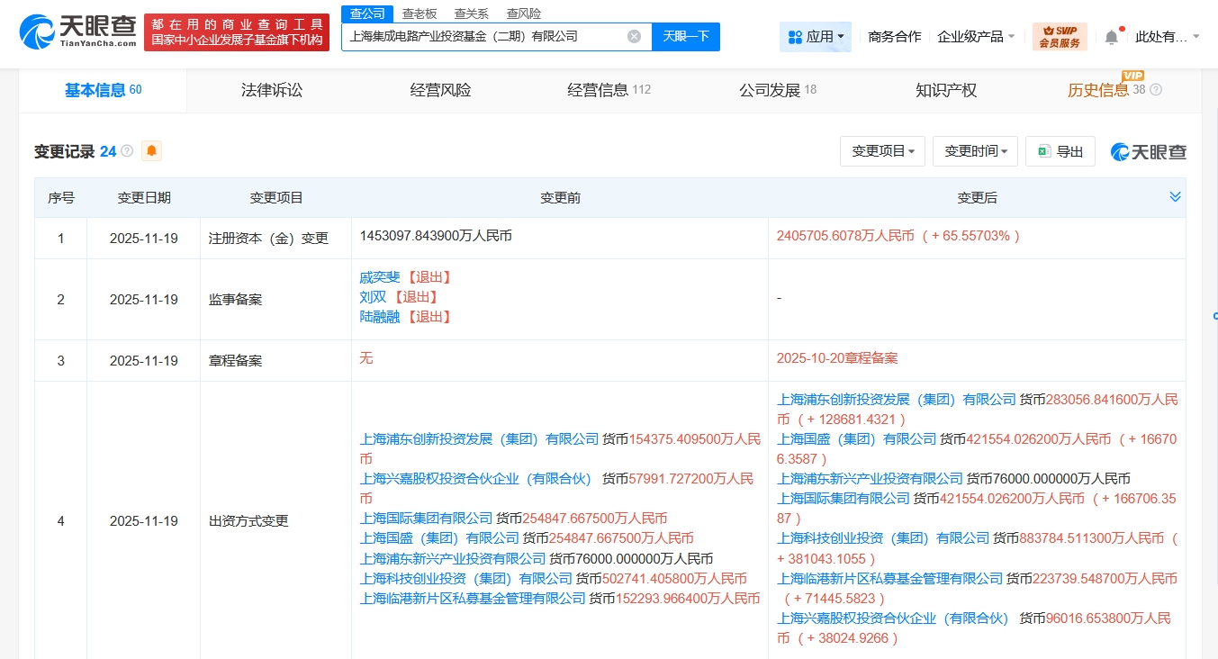Image resolution: width=1218 pixels, height=659 pixels.
Task: Open the 企业级产品 dropdown
Action: point(976,37)
